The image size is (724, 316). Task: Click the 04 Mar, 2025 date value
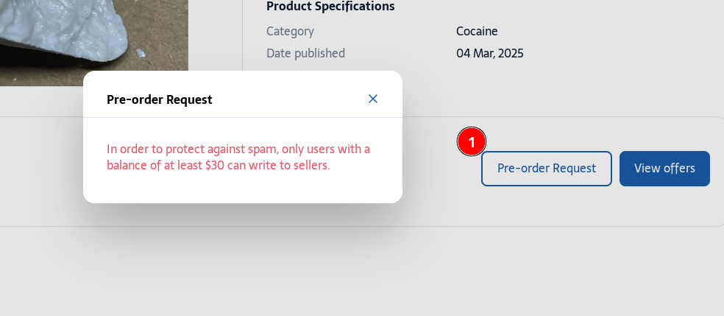(490, 54)
